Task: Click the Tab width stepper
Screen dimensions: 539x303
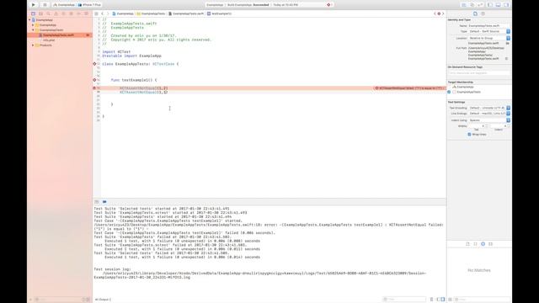Action: coord(487,126)
